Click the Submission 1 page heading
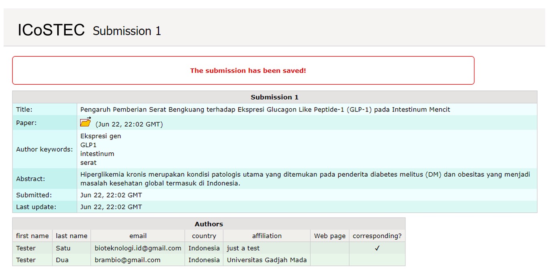Screen dimensions: 550x275 (127, 31)
